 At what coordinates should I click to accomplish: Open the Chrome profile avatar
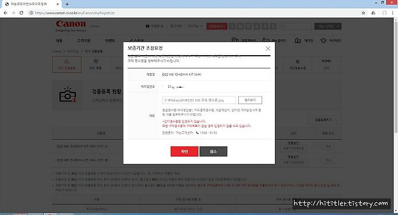click(x=384, y=13)
